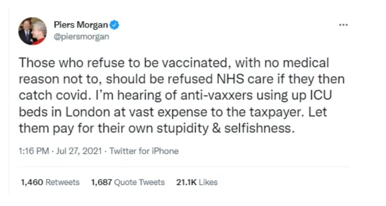386x206 pixels.
Task: Click the blue verified badge
Action: pyautogui.click(x=115, y=26)
